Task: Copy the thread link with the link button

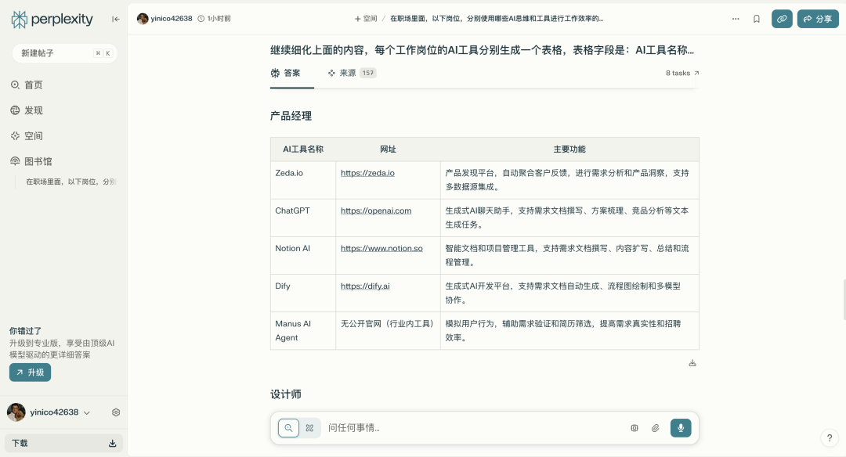Action: click(782, 19)
